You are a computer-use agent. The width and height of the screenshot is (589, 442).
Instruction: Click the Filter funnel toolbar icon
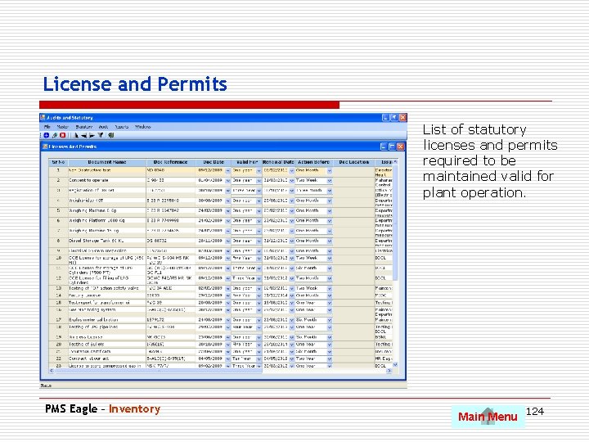101,135
